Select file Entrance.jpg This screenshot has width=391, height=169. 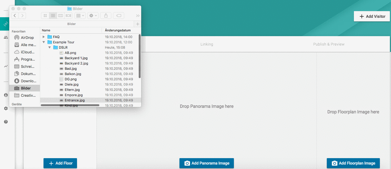pyautogui.click(x=89, y=100)
